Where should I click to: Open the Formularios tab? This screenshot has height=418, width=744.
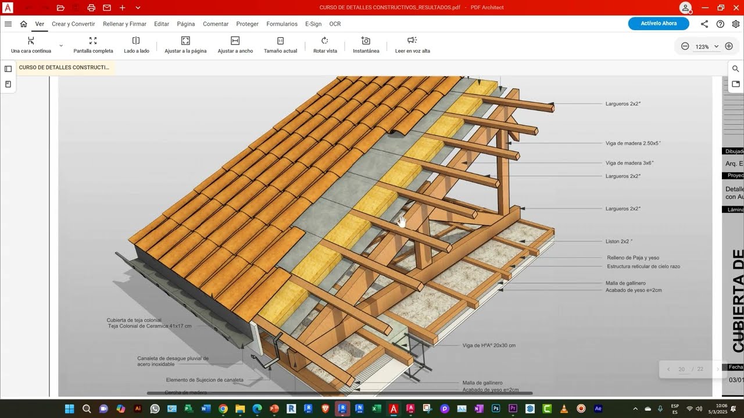(282, 24)
